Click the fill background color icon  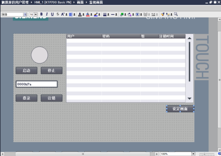coord(88,14)
